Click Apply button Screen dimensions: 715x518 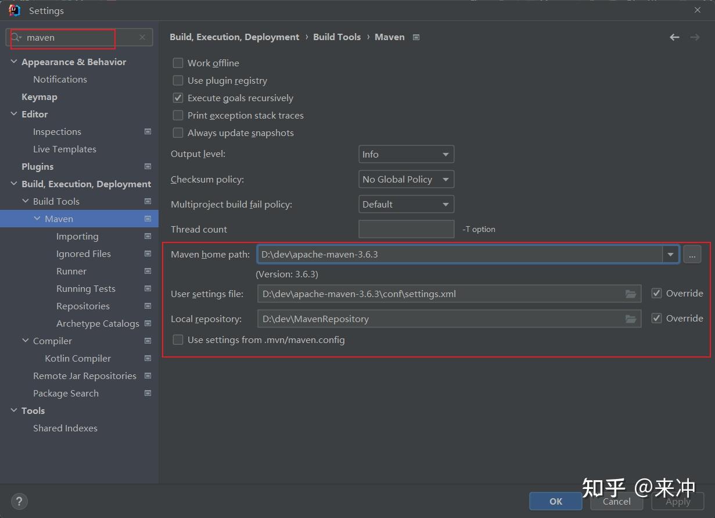(x=678, y=501)
